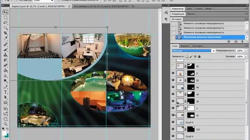250x140 pixels.
Task: Hide layer 9
Action: point(173,73)
